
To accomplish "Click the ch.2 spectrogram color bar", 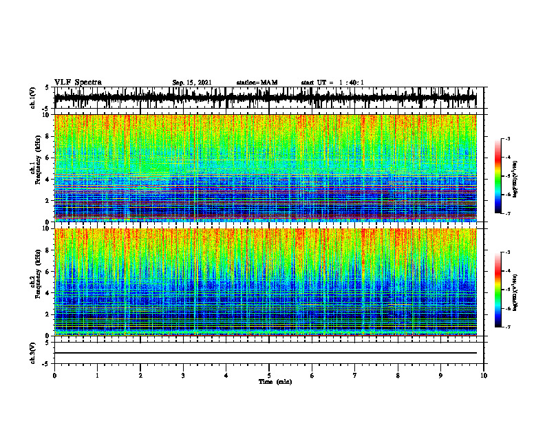I will (498, 290).
